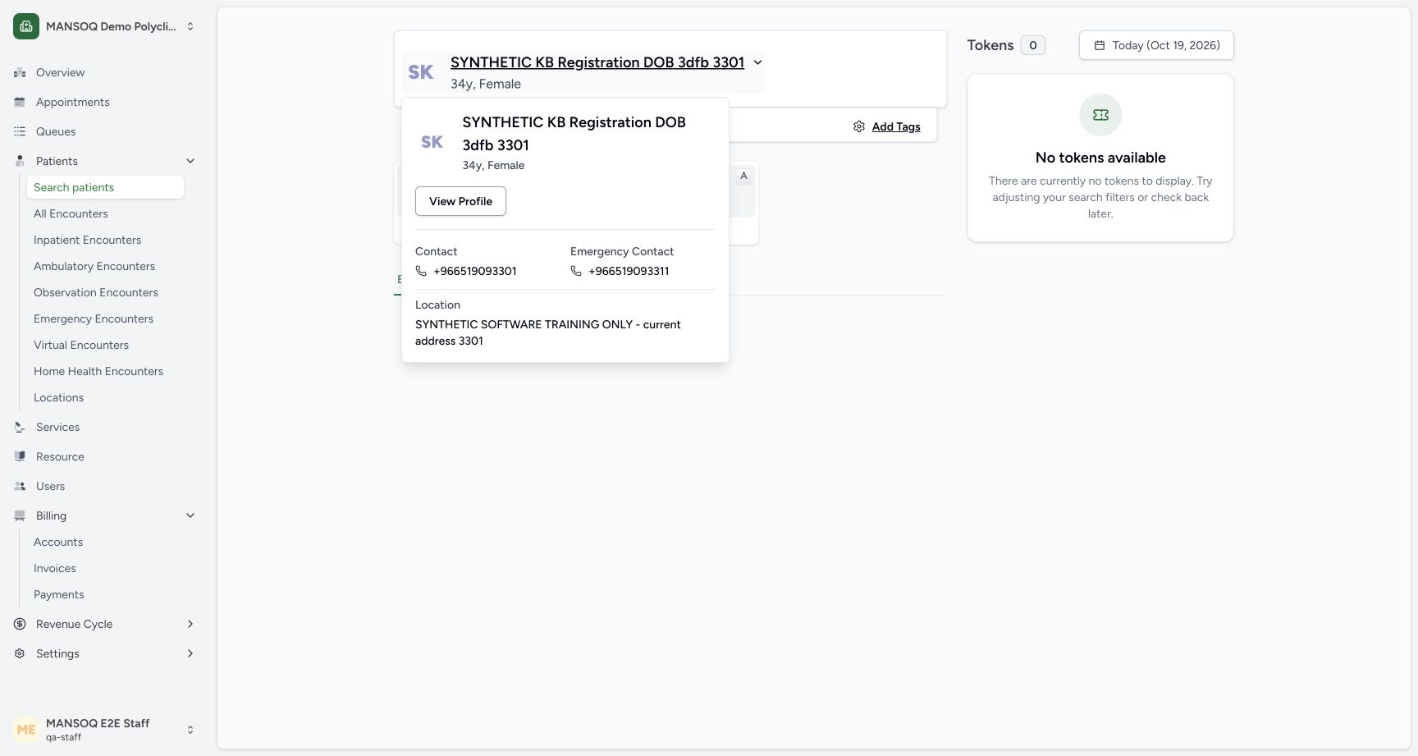Image resolution: width=1418 pixels, height=756 pixels.
Task: Click the Users sidebar icon
Action: pyautogui.click(x=20, y=486)
